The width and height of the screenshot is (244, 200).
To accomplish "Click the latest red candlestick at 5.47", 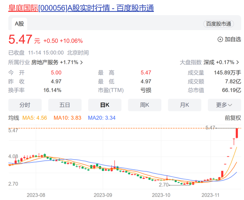I will coord(237,133).
